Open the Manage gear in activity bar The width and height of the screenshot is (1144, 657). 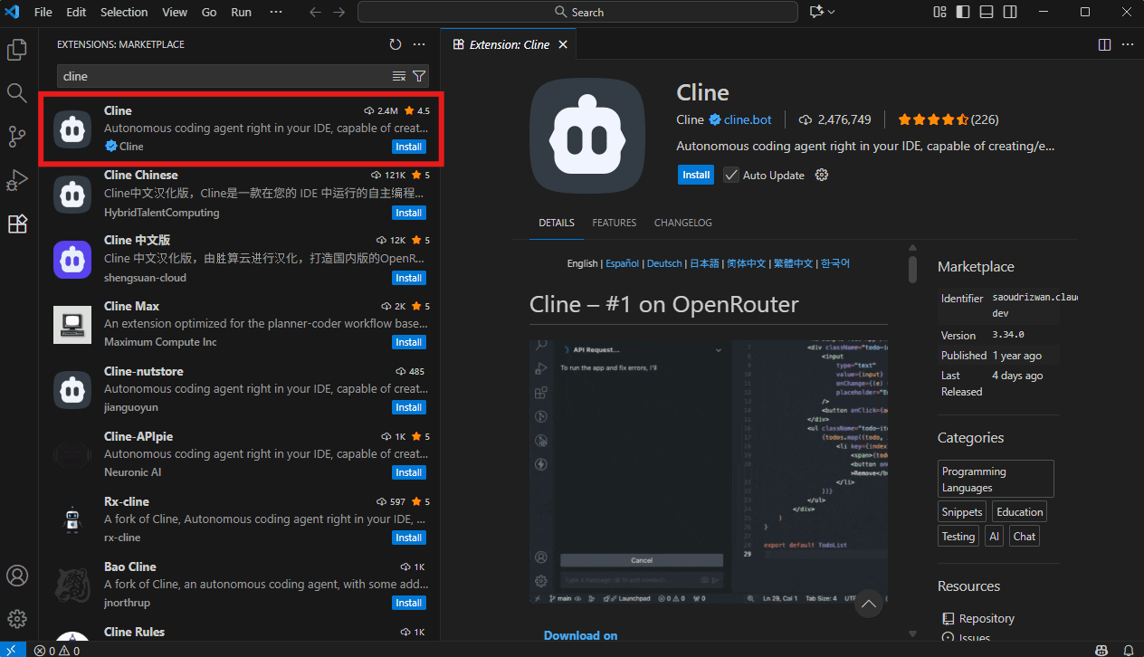coord(17,619)
